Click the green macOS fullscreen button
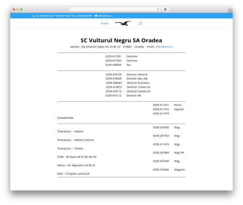The image size is (243, 205). pyautogui.click(x=21, y=10)
